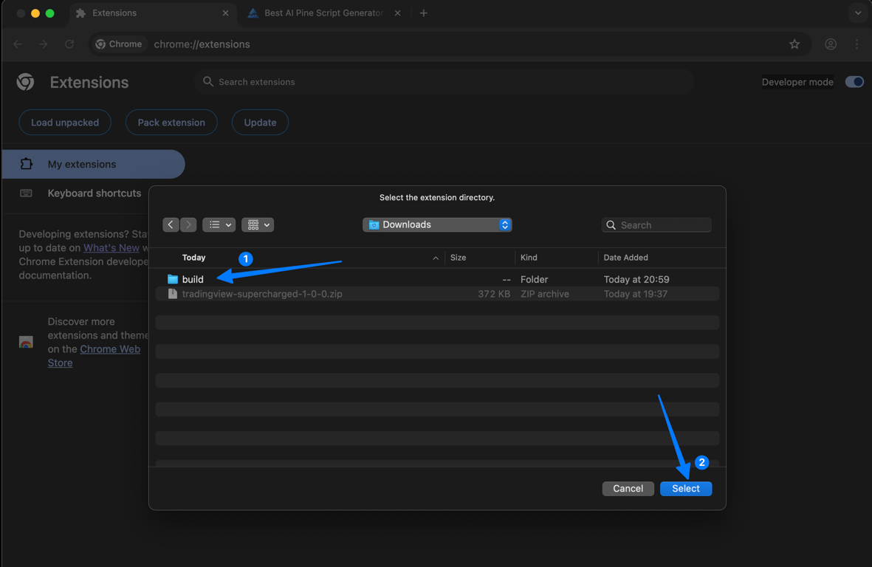Click the bookmark star icon
The width and height of the screenshot is (872, 567).
(794, 44)
